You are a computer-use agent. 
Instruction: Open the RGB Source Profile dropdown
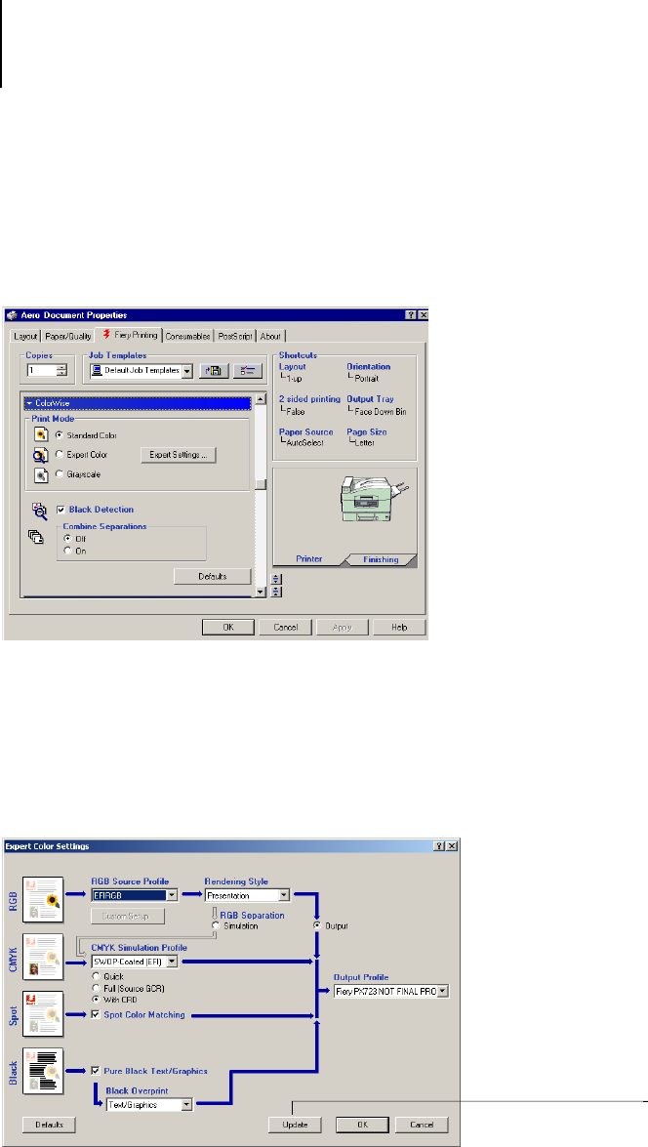[172, 894]
